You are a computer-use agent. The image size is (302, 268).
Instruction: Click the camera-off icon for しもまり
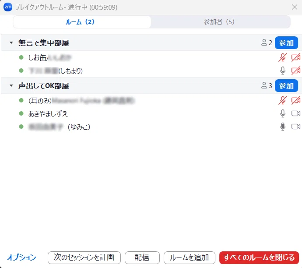(x=296, y=71)
